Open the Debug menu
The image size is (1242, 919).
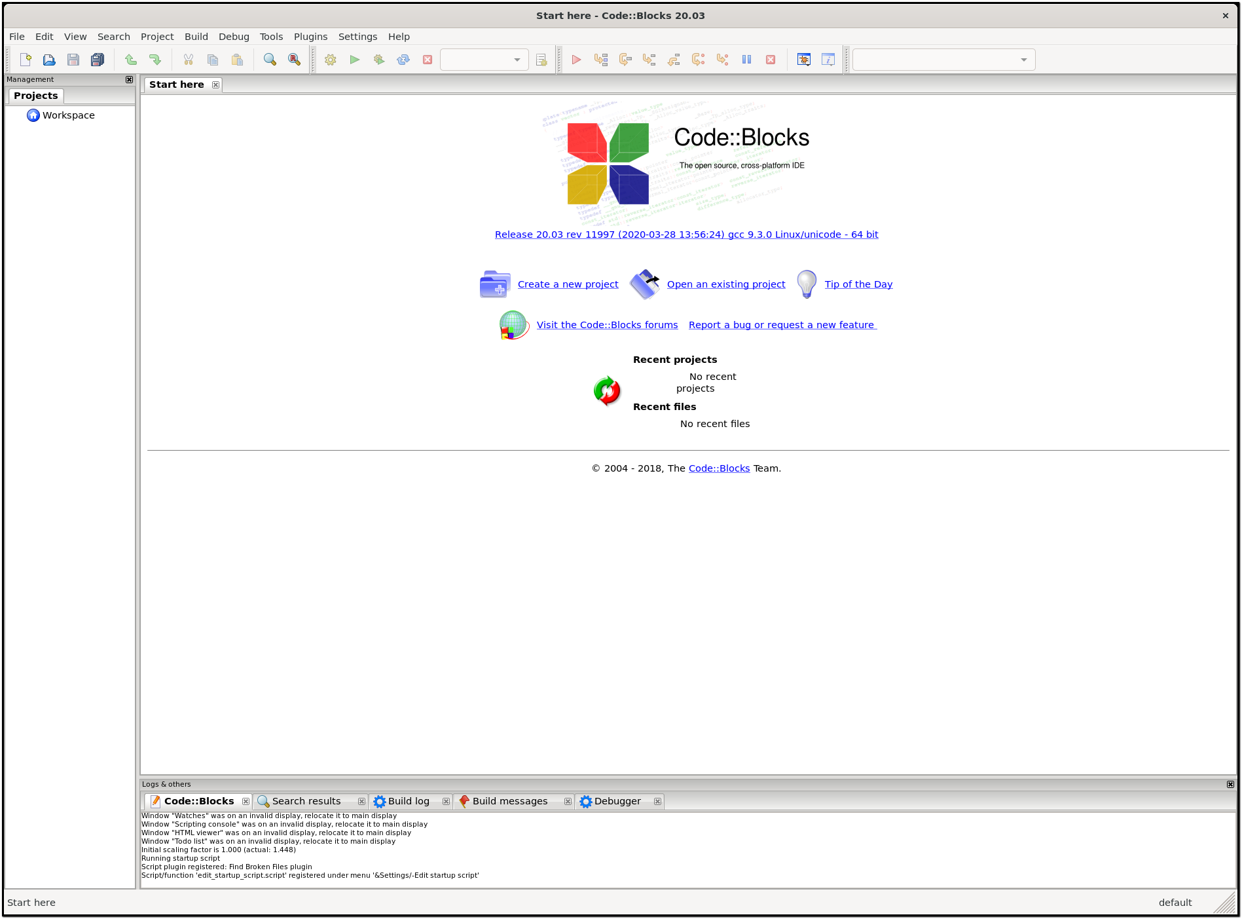click(x=234, y=37)
